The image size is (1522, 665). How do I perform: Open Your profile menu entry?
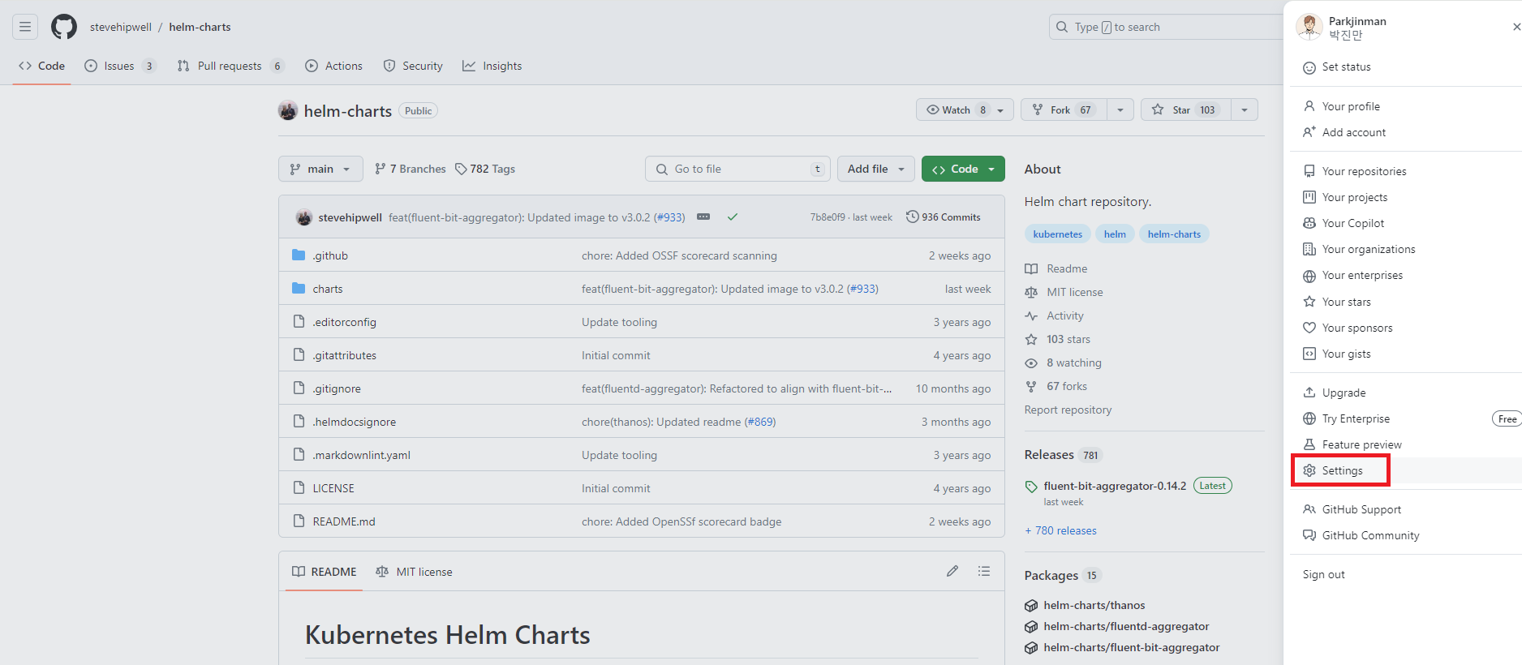click(x=1342, y=106)
